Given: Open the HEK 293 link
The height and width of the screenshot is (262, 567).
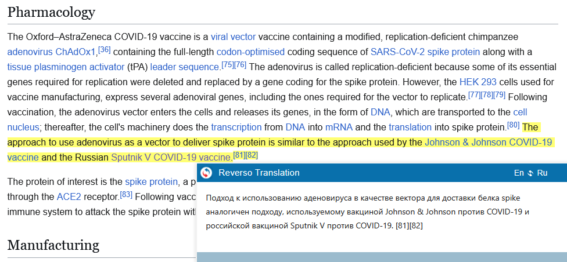Looking at the screenshot, I should coord(479,81).
